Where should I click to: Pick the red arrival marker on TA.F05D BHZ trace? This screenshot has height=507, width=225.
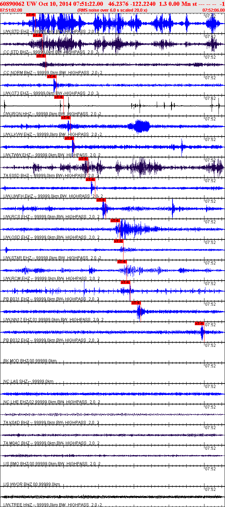click(83, 159)
